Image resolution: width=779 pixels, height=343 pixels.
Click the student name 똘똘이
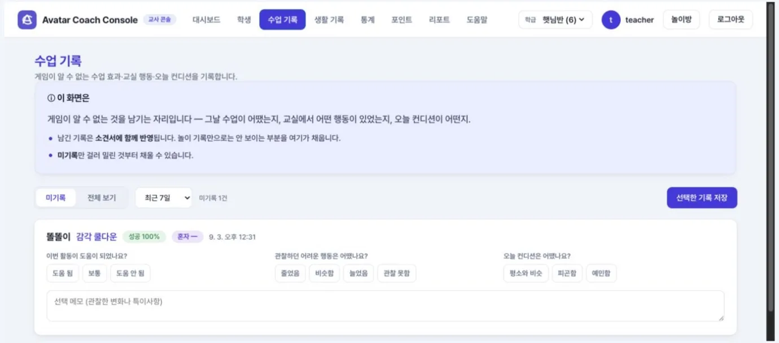(58, 236)
